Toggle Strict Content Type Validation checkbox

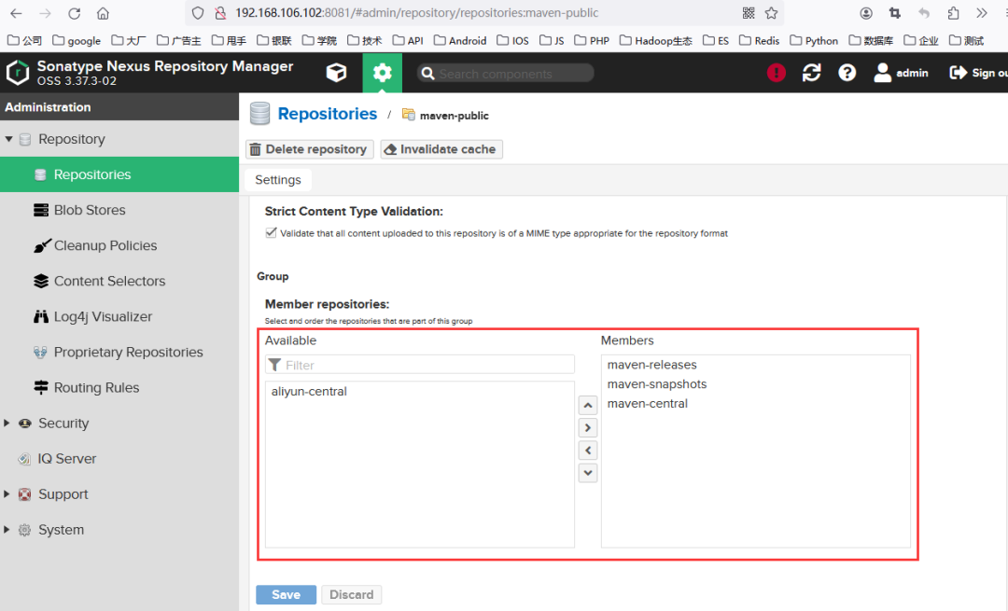coord(271,232)
